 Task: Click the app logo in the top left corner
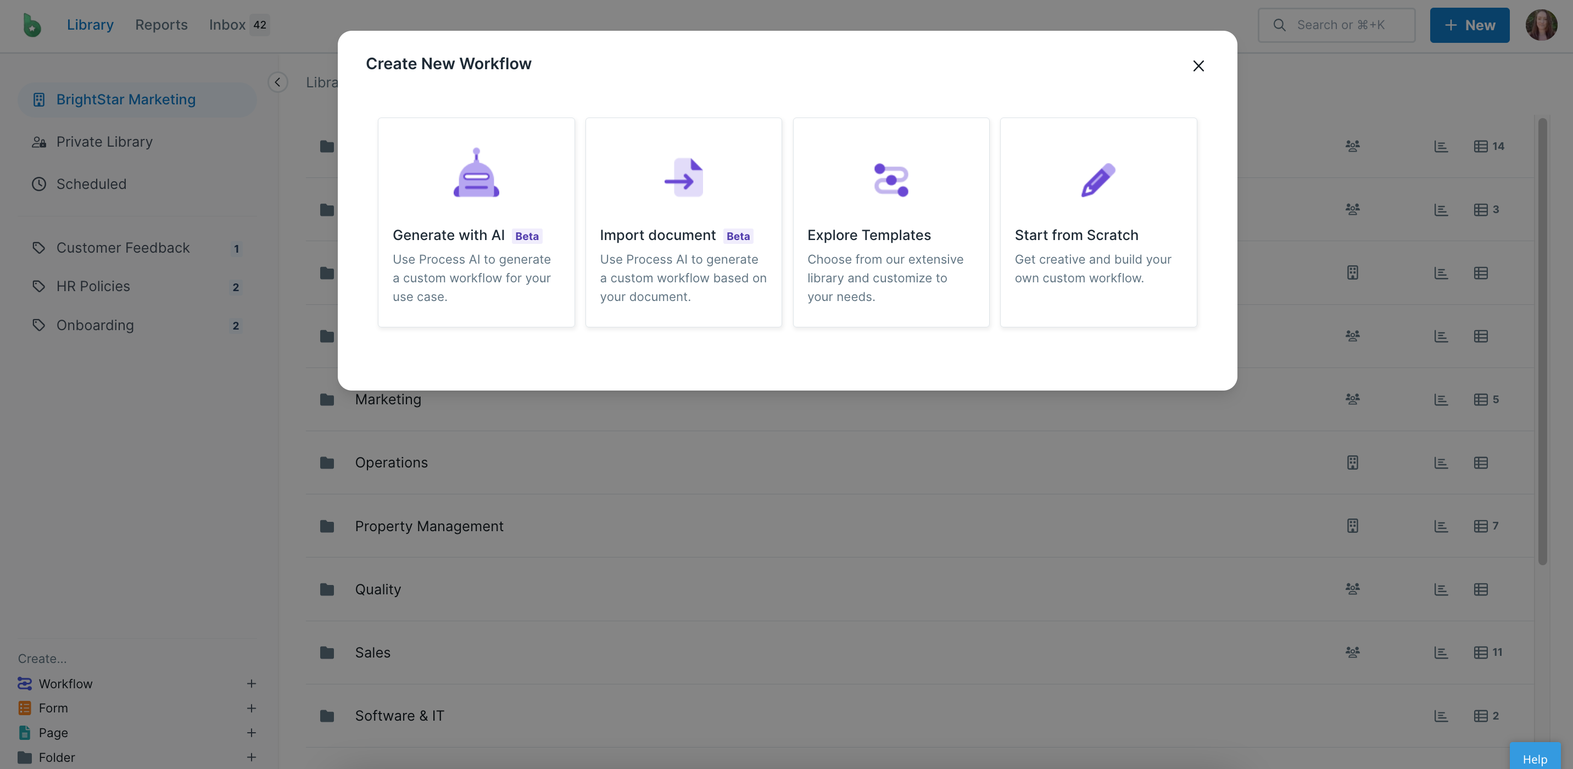tap(31, 25)
